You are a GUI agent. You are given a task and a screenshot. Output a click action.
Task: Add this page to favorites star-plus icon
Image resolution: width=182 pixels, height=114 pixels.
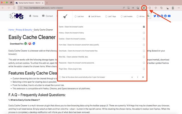click(138, 8)
